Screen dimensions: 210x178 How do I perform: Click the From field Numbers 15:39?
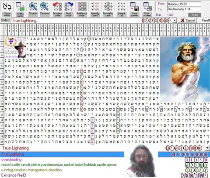(x=184, y=4)
